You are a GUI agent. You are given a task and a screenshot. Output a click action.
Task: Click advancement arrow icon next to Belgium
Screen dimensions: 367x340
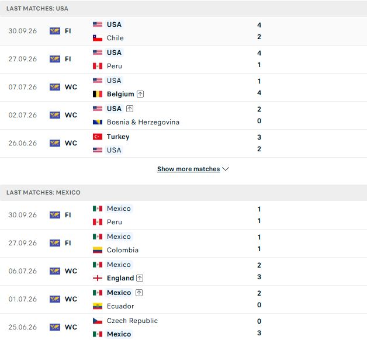point(140,94)
